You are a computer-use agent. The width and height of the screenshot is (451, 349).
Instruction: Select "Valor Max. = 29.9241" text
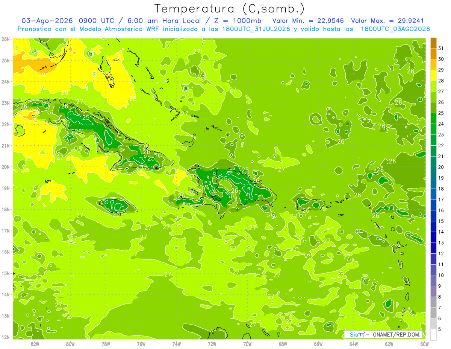387,21
